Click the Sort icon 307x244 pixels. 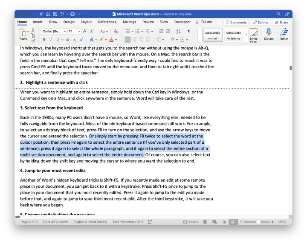click(178, 31)
